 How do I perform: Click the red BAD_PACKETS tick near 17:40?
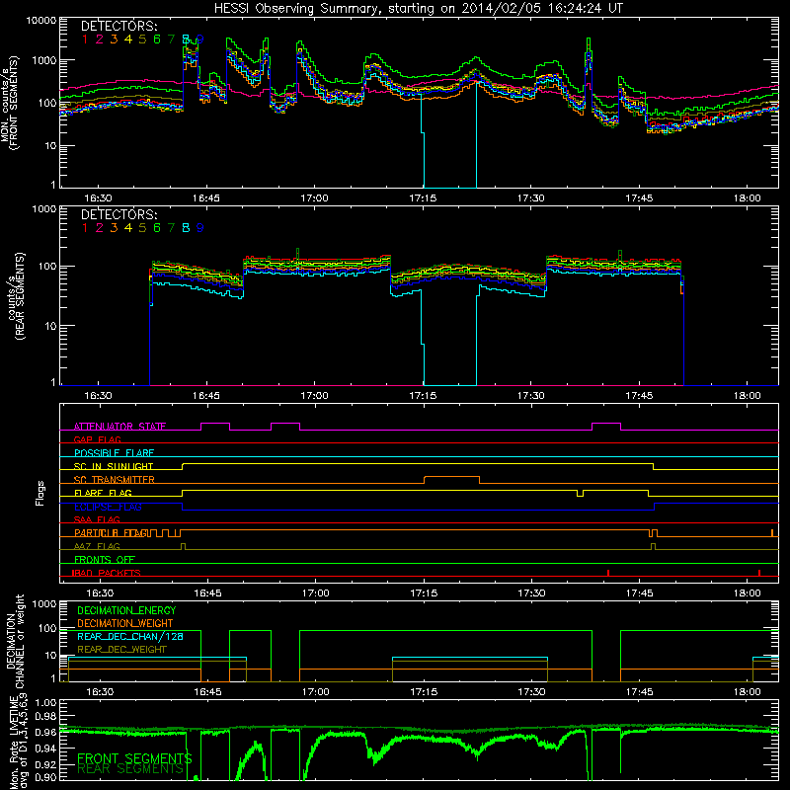pos(608,573)
